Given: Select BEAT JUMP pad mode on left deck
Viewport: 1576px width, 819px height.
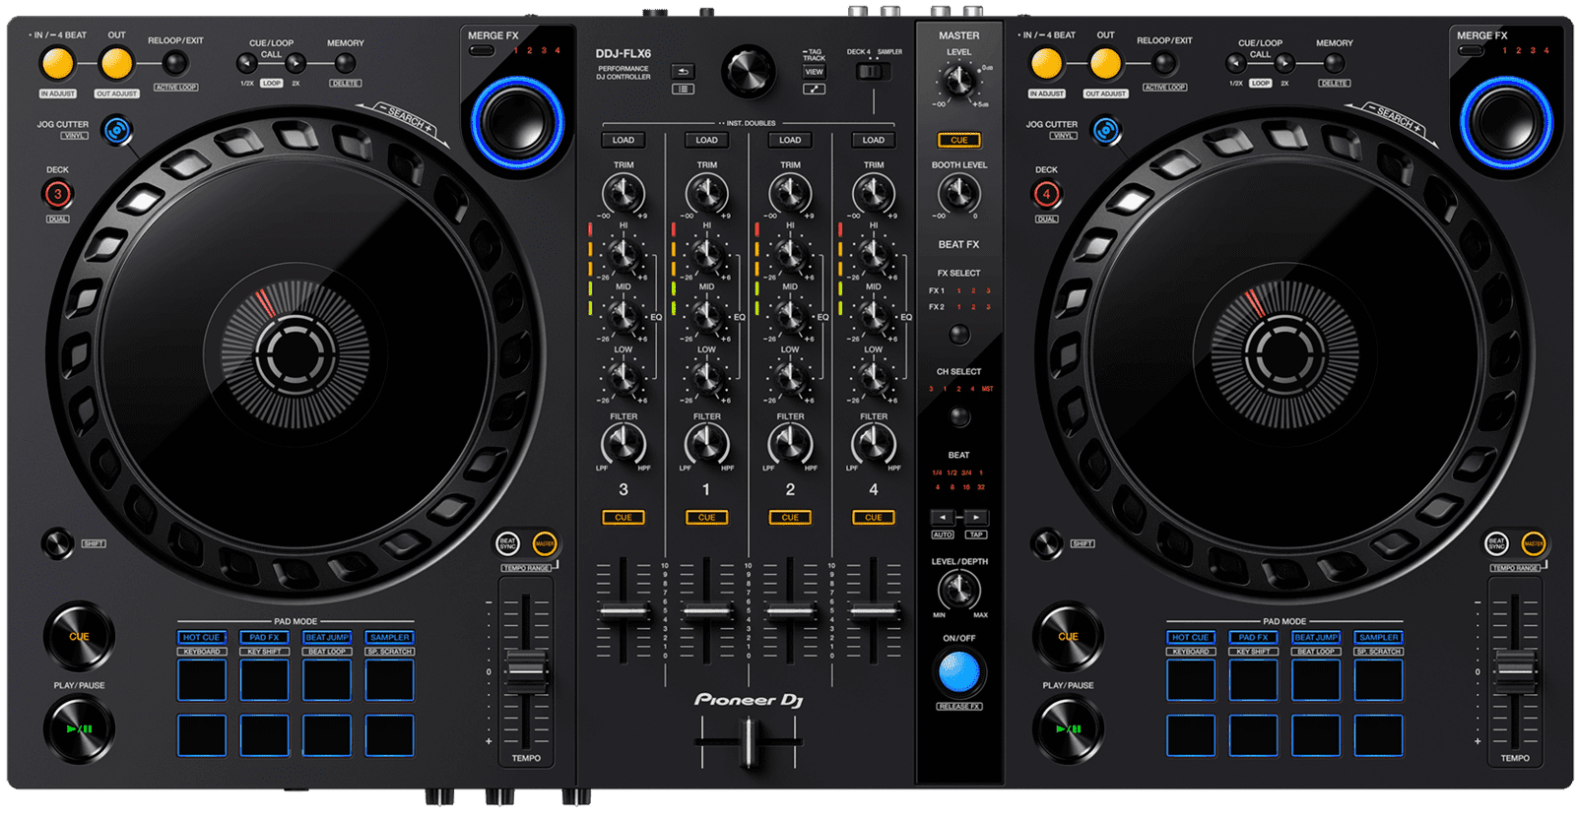Looking at the screenshot, I should coord(327,638).
